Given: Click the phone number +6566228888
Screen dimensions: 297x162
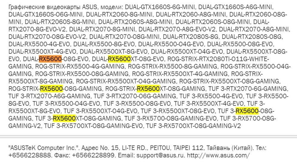Looking at the screenshot, I should click(30, 155).
